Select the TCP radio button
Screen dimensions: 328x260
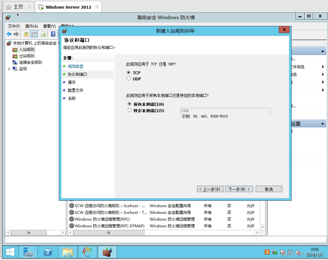[x=129, y=72]
